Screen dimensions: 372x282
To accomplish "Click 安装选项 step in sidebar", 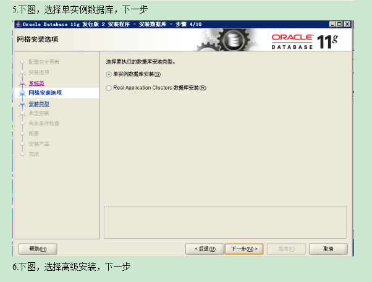I will click(x=39, y=72).
